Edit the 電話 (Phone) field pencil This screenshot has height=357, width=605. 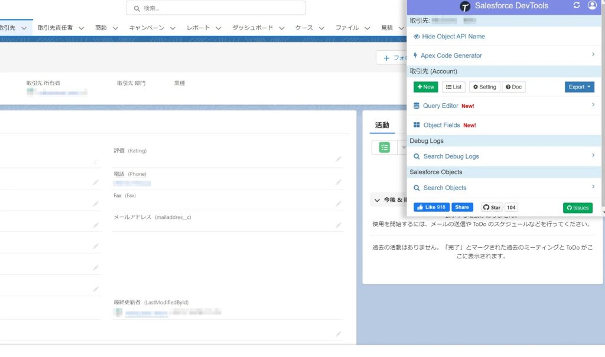(339, 182)
